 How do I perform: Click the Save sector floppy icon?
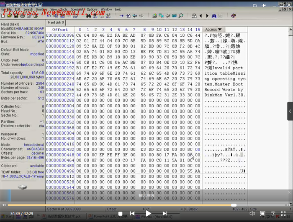16,16
